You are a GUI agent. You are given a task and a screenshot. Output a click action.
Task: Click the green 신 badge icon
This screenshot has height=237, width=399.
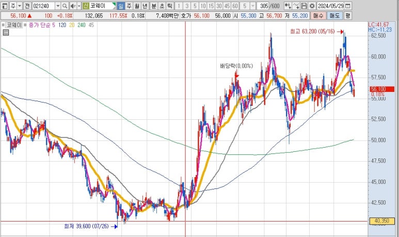point(86,6)
